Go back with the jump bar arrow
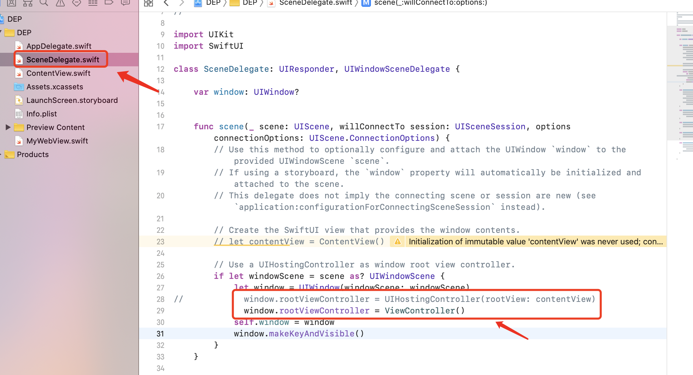Image resolution: width=693 pixels, height=375 pixels. point(166,3)
